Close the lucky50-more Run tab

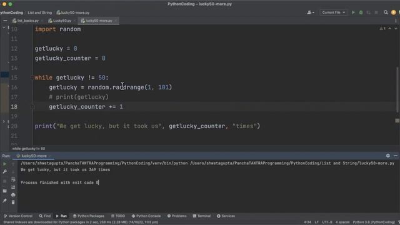tap(50, 156)
